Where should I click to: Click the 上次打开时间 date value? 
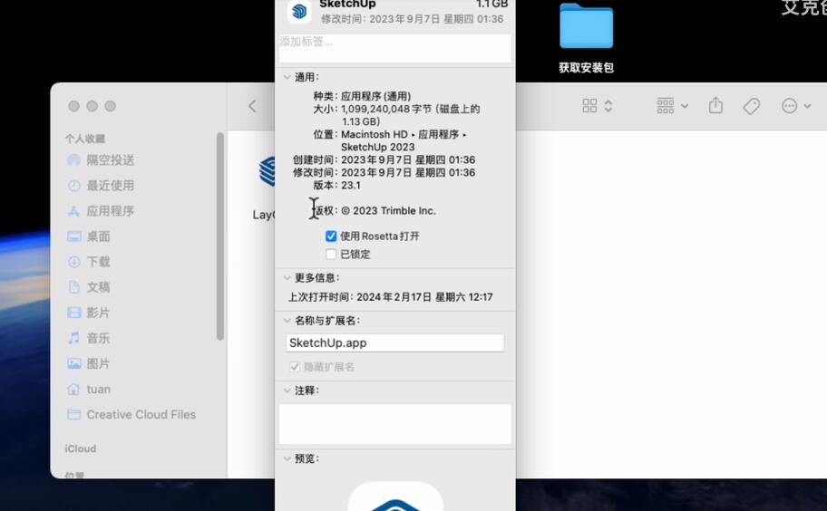[x=424, y=297]
